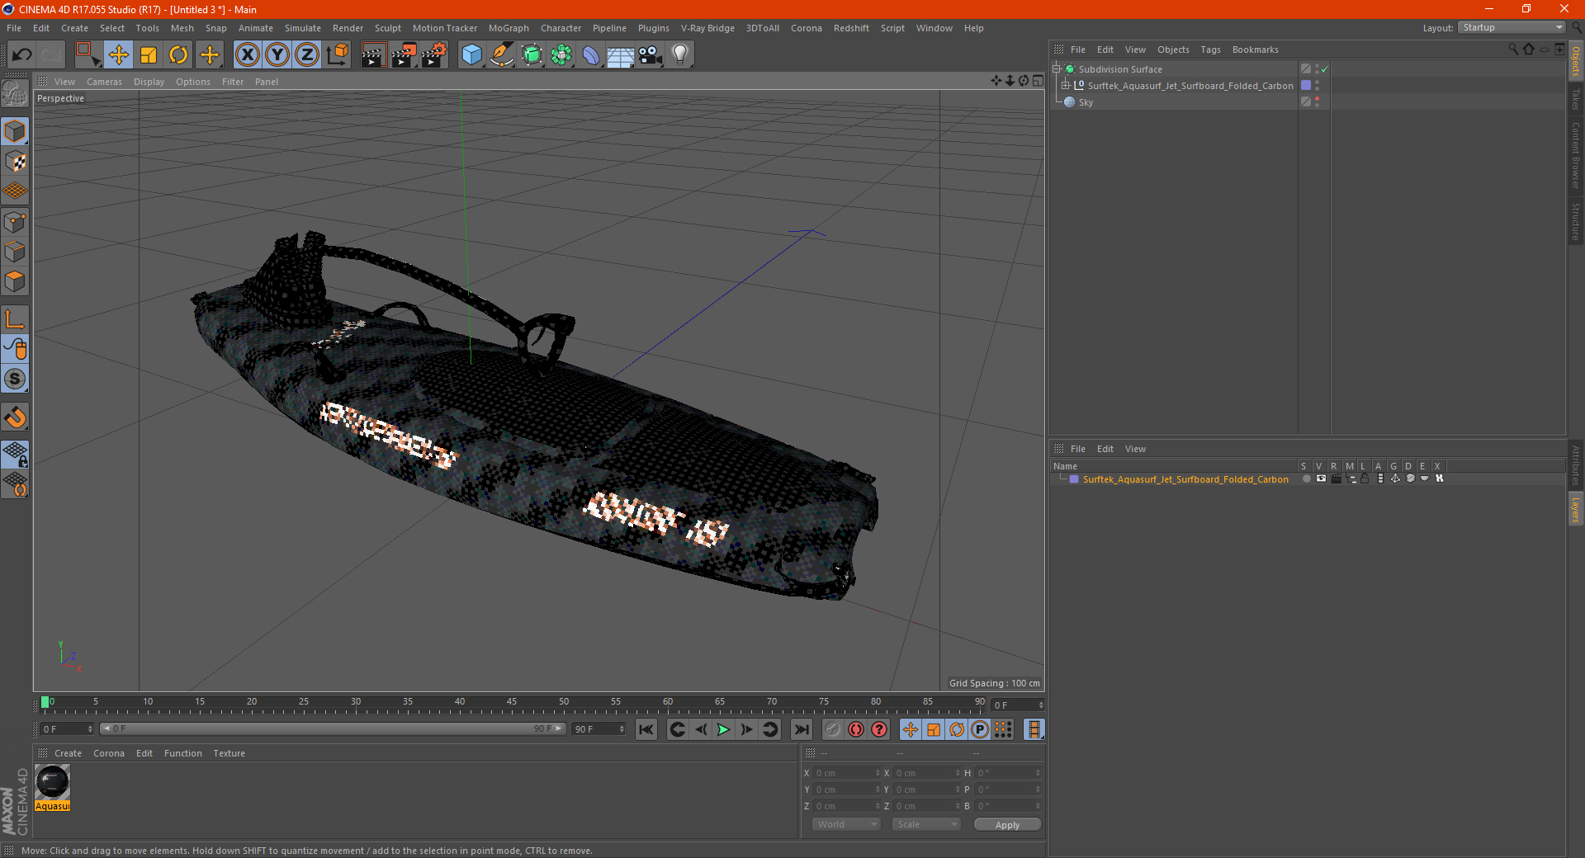The height and width of the screenshot is (858, 1585).
Task: Toggle layer View eye for Surftek layer
Action: point(1321,478)
